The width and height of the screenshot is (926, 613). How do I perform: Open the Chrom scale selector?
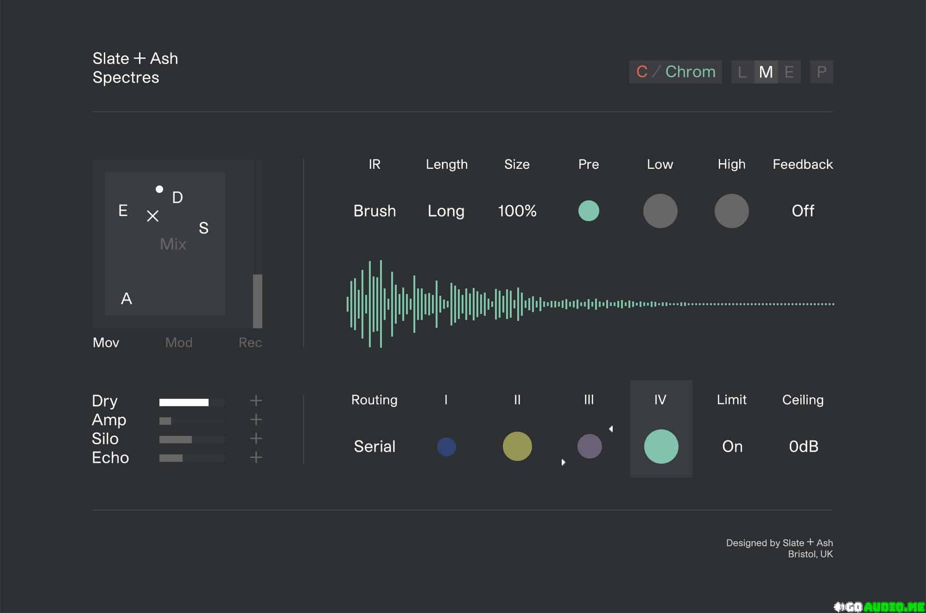pyautogui.click(x=691, y=72)
